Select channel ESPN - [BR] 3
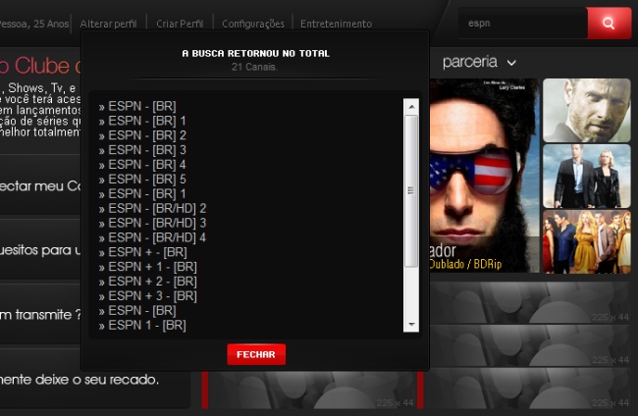Image resolution: width=638 pixels, height=416 pixels. [x=142, y=150]
